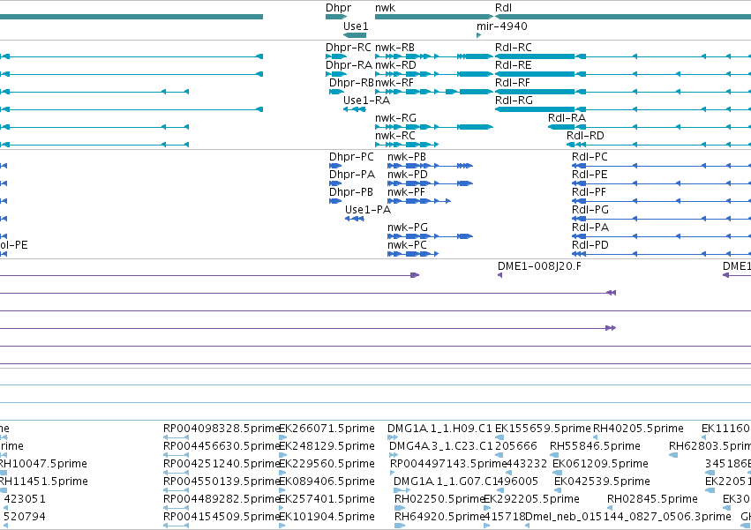This screenshot has height=530, width=751.
Task: Select EST label EK292205.5prime
Action: pos(531,500)
